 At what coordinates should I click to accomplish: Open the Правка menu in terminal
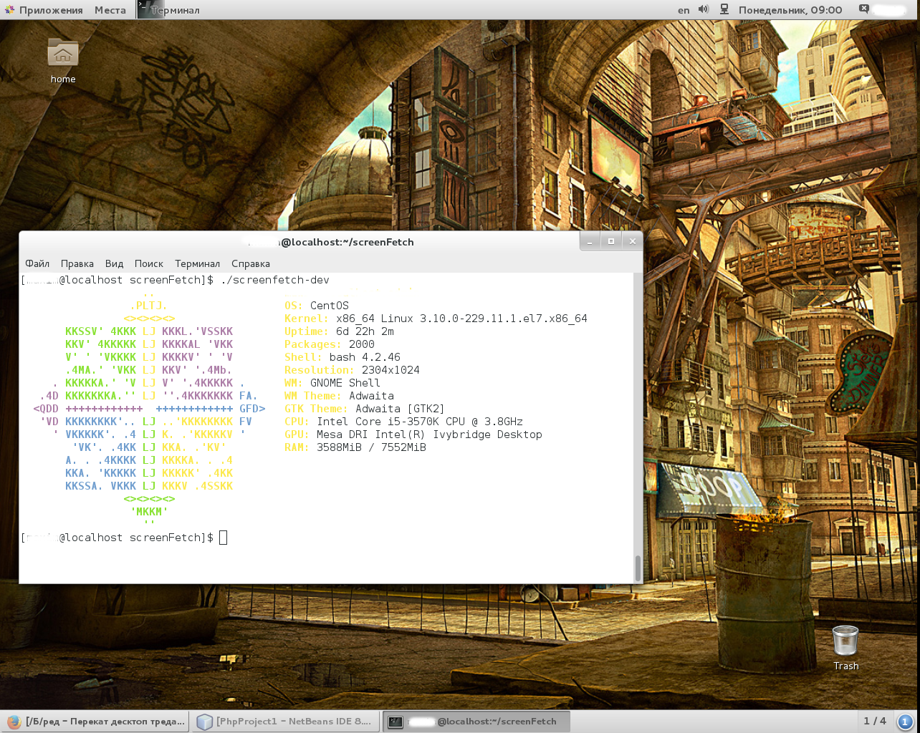click(77, 263)
